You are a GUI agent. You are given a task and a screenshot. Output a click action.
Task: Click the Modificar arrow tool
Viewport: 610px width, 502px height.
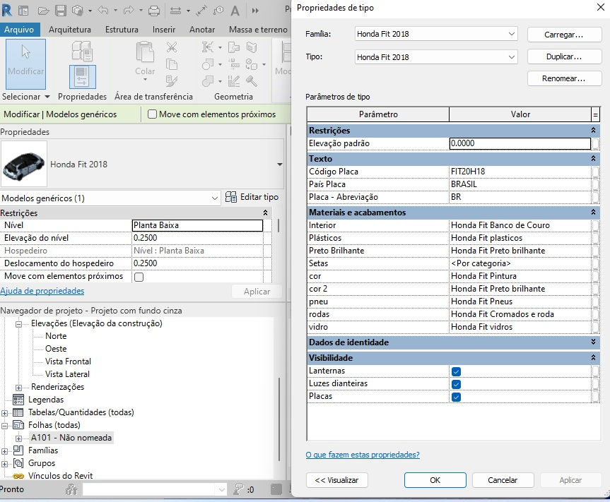click(x=25, y=64)
